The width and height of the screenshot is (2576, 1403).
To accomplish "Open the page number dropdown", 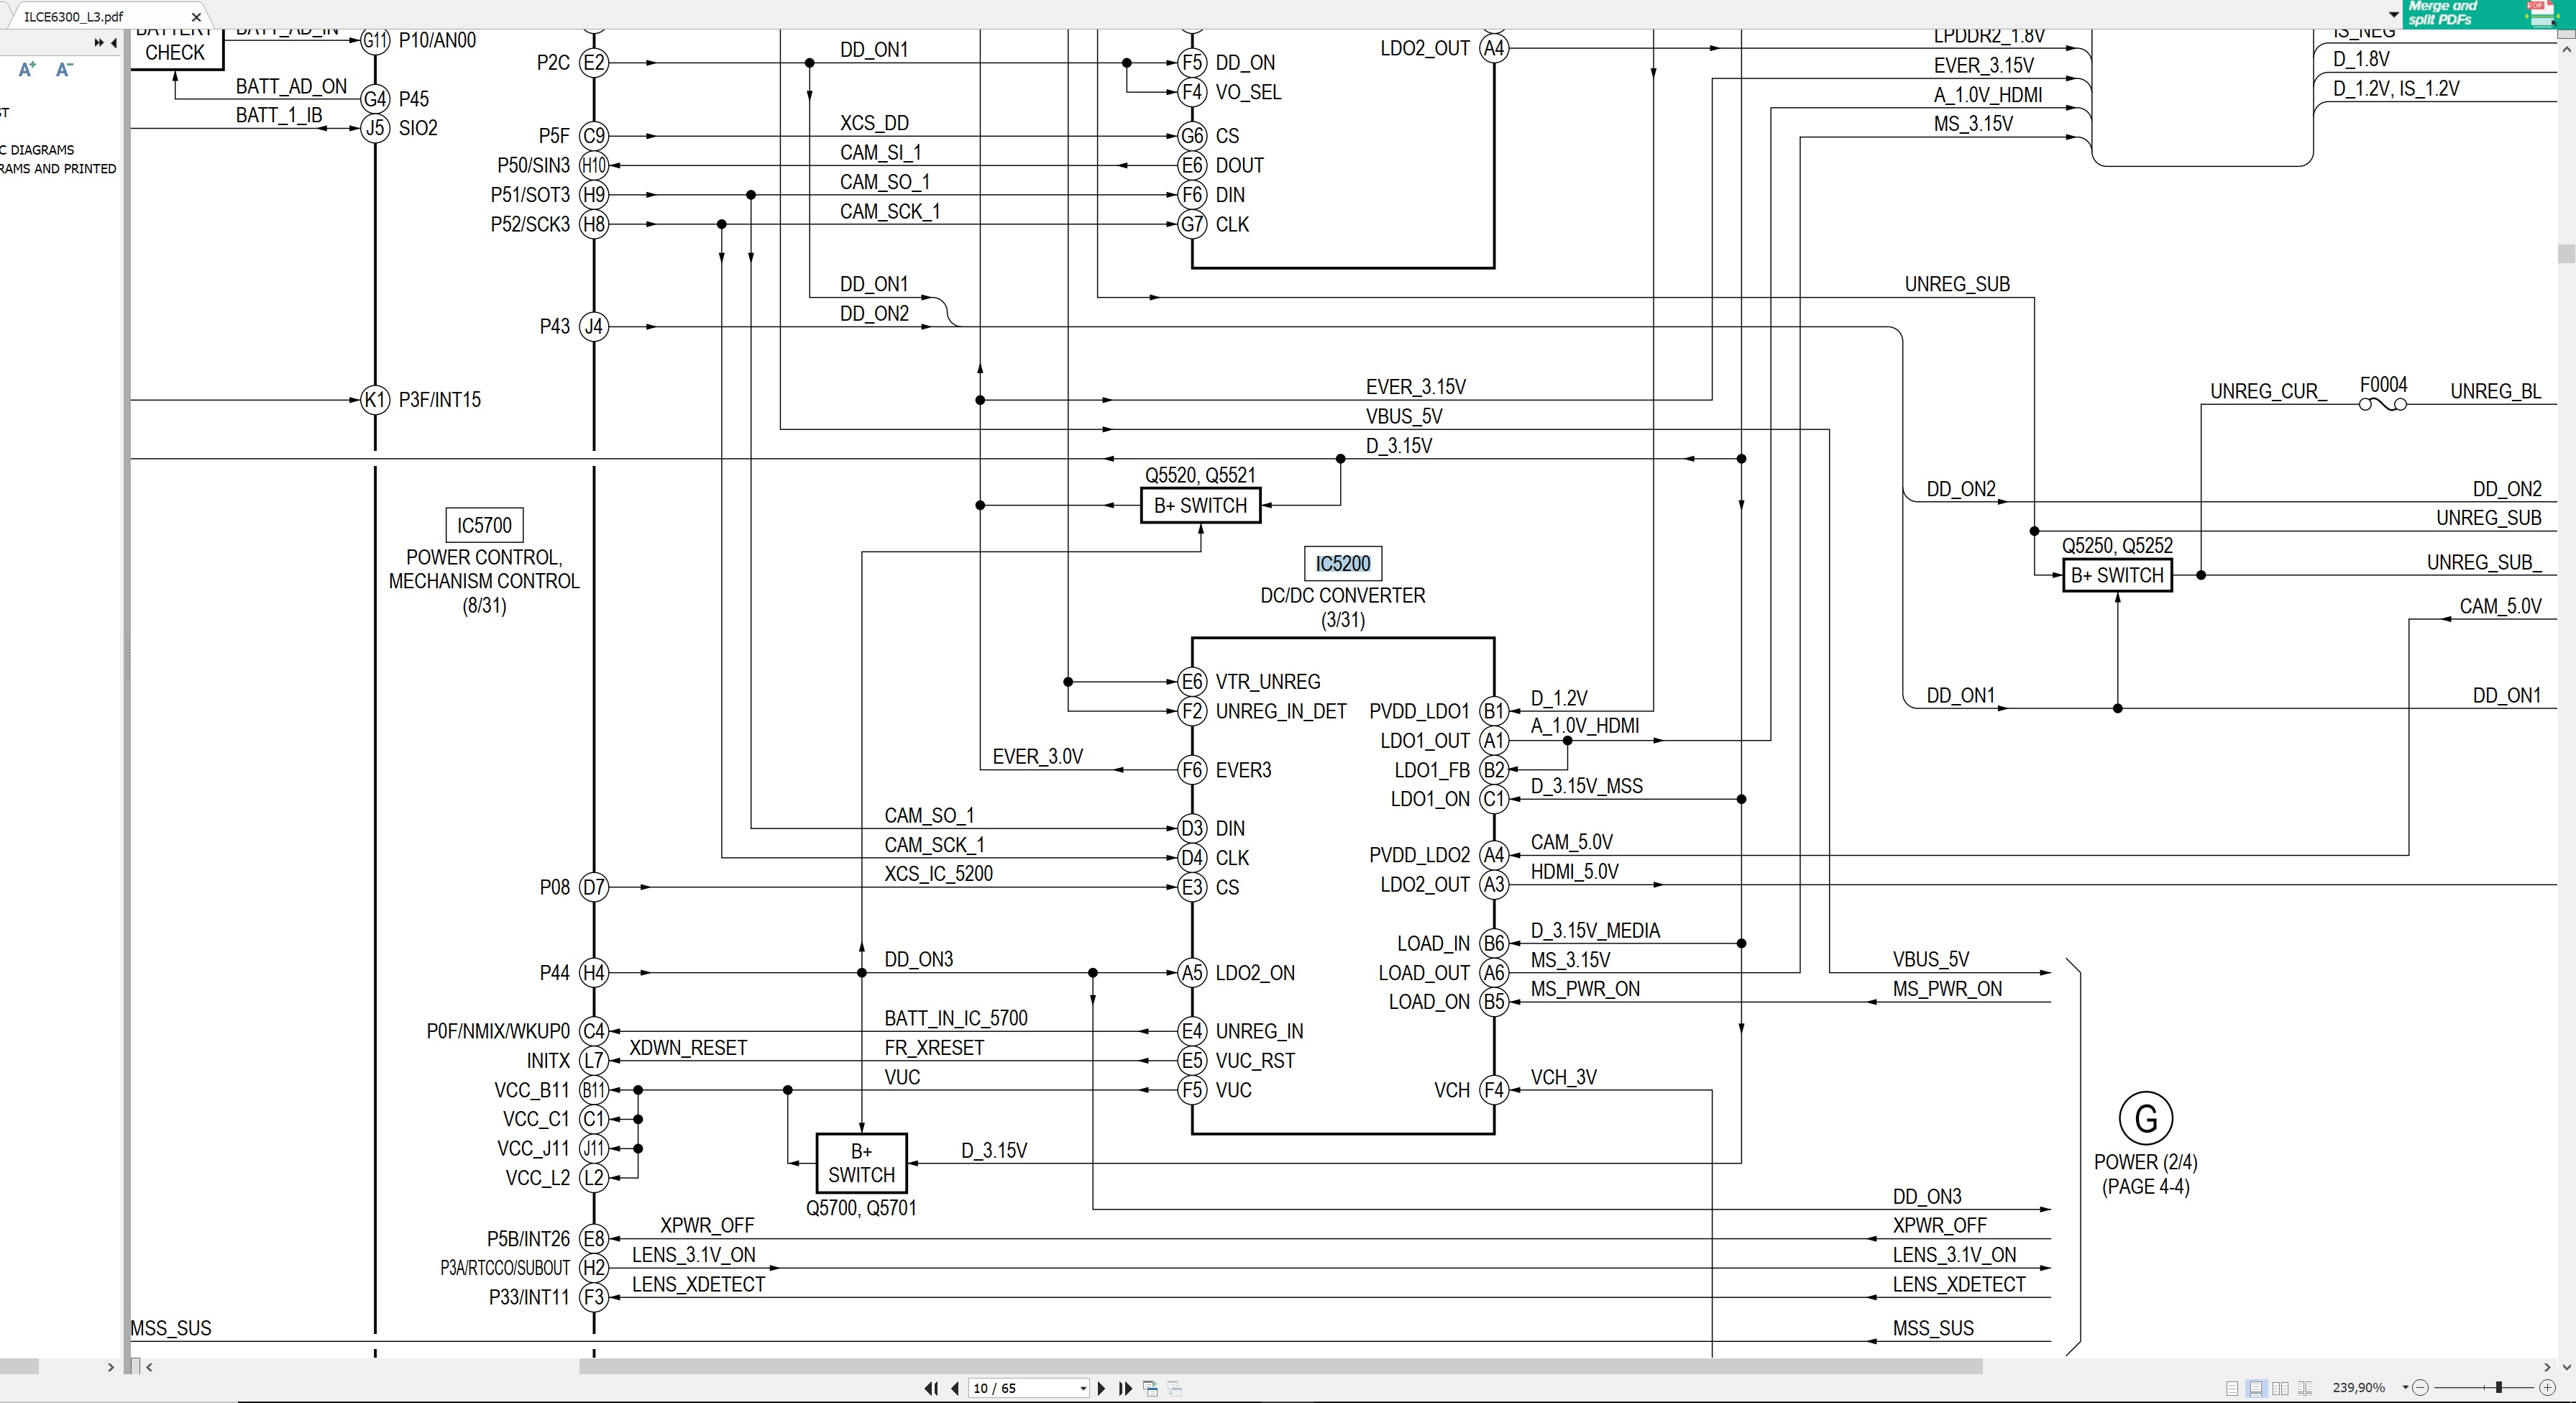I will pos(1083,1388).
